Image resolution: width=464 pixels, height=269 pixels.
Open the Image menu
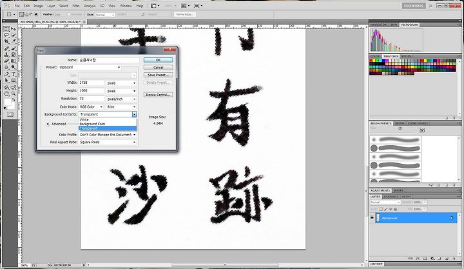point(38,6)
